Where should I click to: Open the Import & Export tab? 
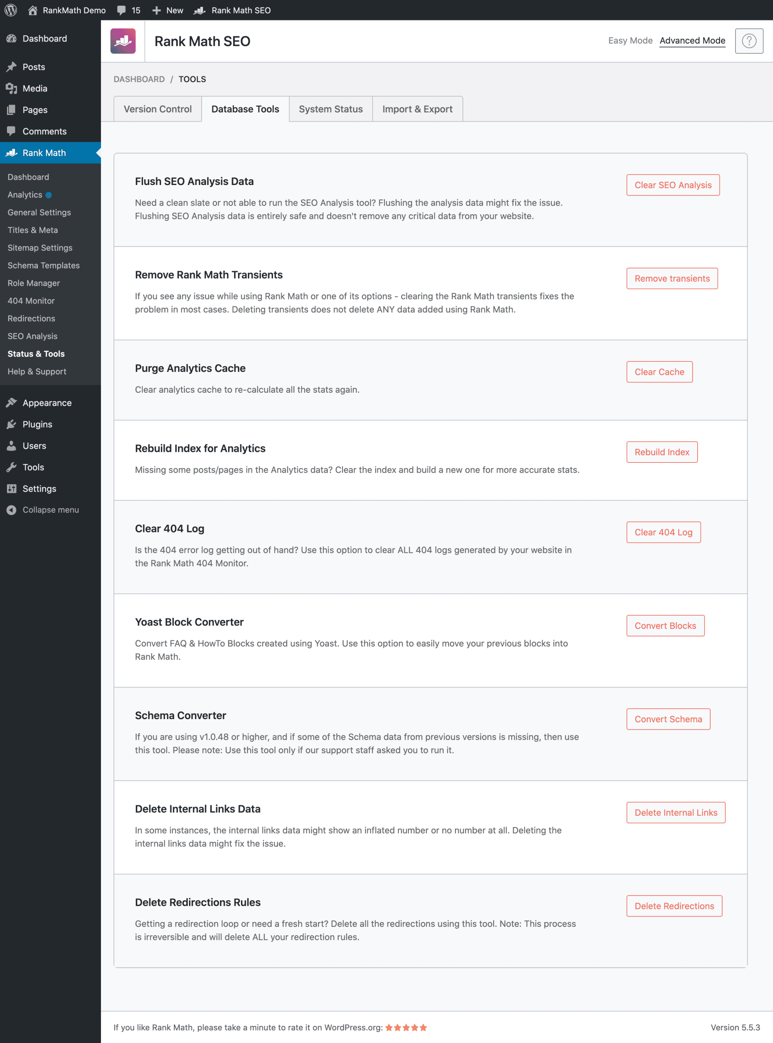click(417, 109)
